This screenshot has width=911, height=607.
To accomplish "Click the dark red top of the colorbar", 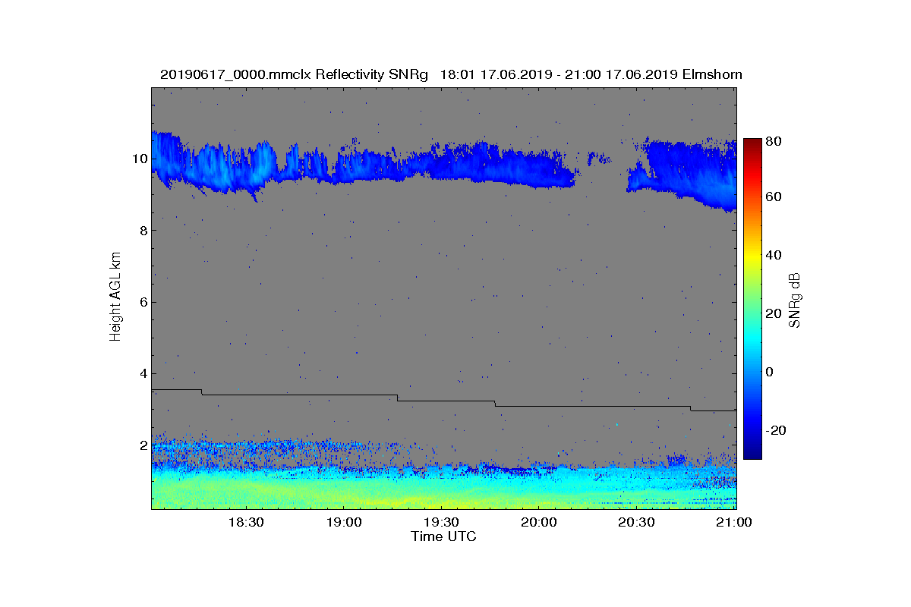I will point(752,143).
